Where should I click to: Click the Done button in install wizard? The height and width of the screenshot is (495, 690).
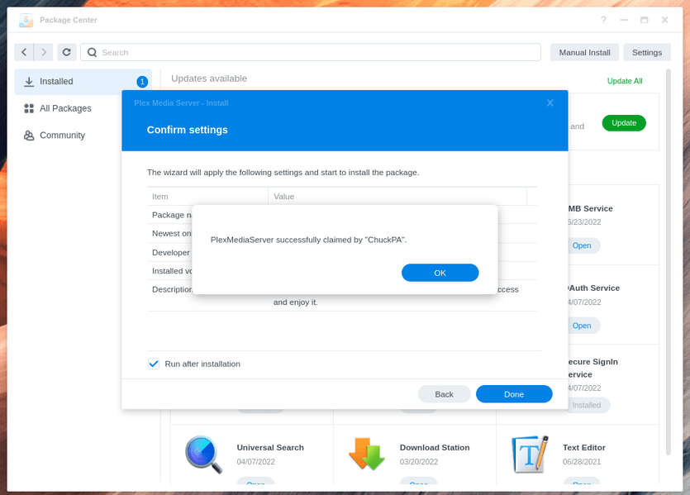(513, 394)
